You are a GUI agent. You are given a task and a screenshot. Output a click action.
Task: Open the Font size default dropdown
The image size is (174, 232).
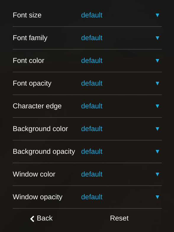click(x=120, y=15)
